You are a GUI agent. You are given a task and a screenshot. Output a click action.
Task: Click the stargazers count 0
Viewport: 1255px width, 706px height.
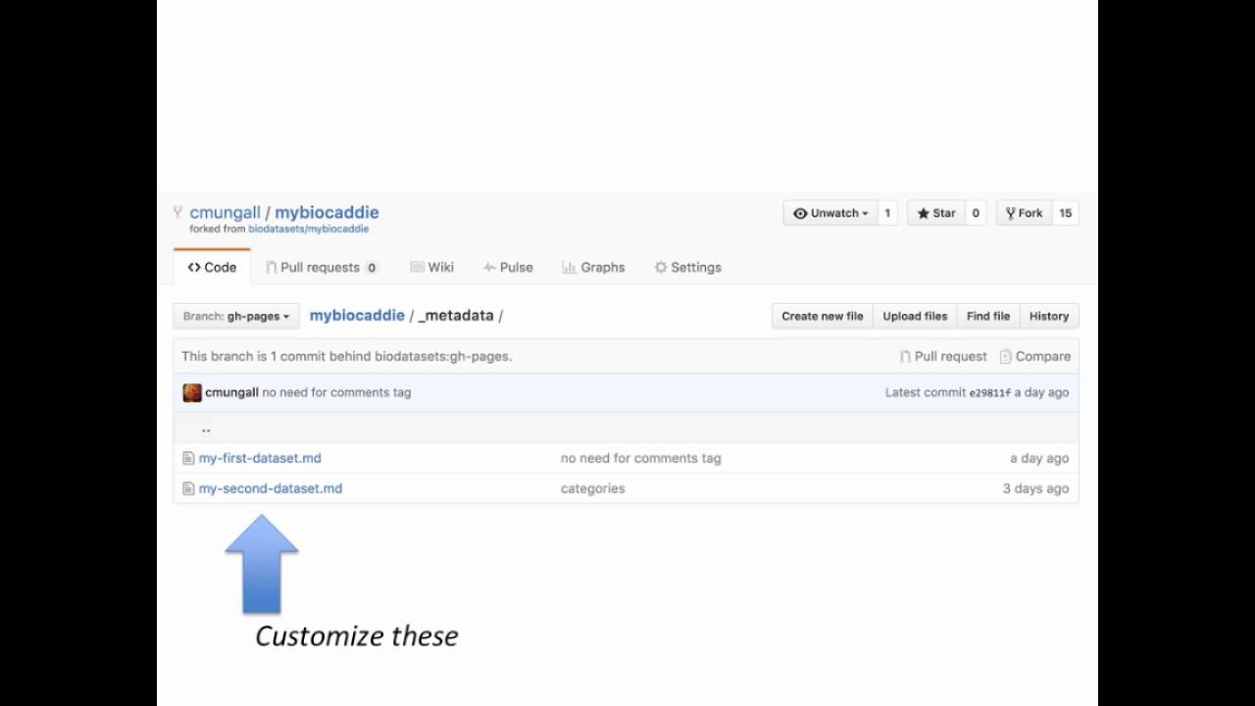(976, 213)
